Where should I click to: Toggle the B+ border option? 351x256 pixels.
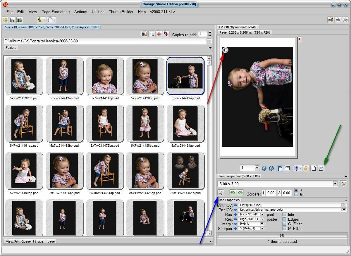pyautogui.click(x=296, y=195)
